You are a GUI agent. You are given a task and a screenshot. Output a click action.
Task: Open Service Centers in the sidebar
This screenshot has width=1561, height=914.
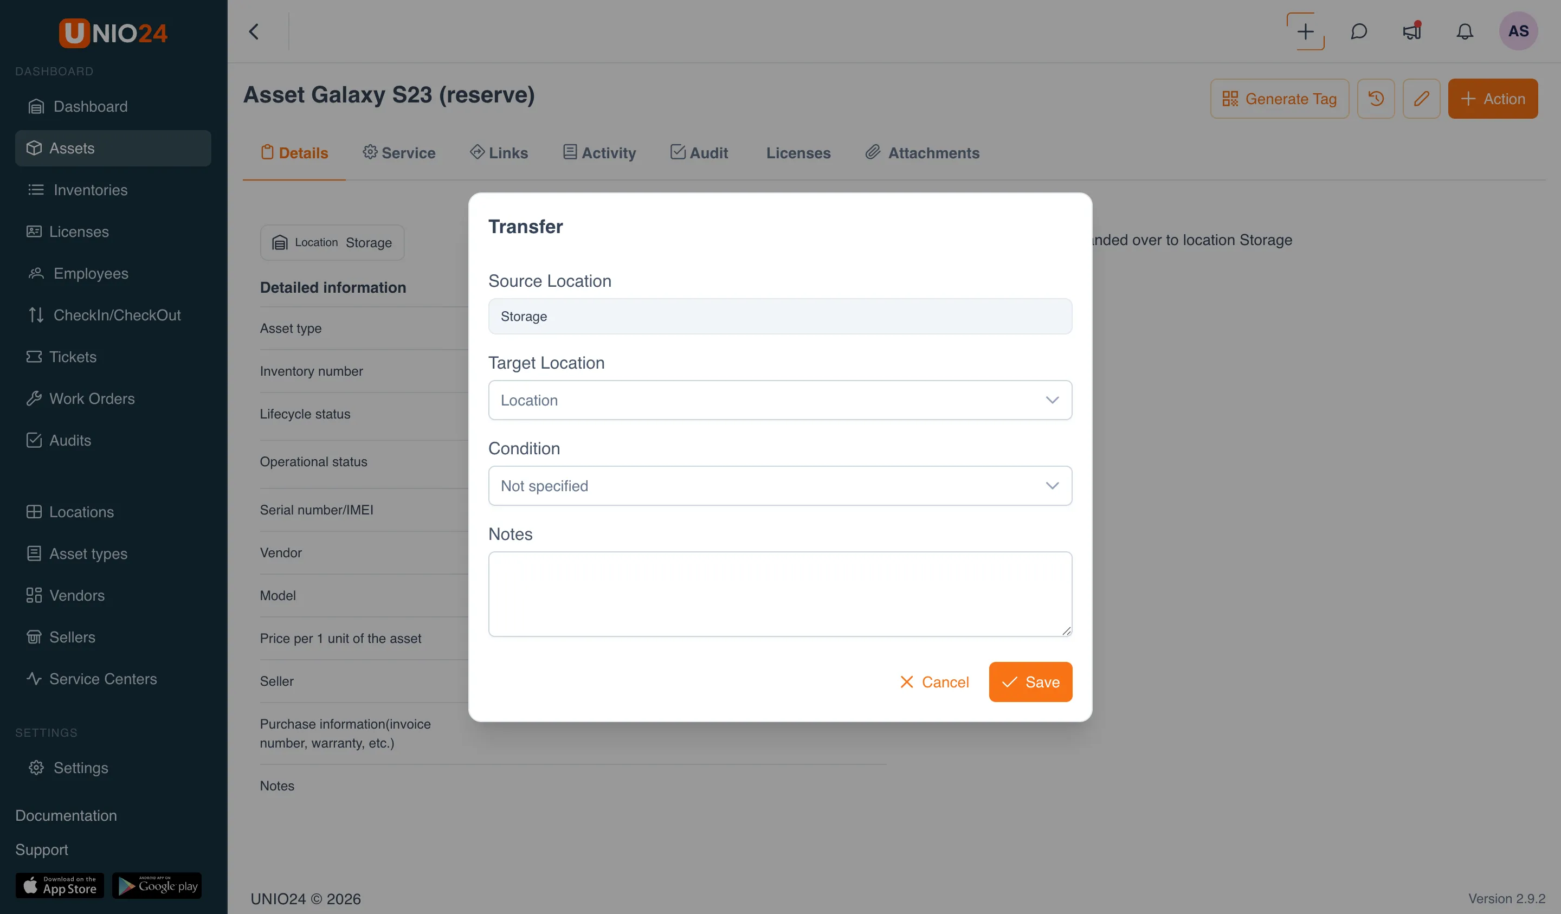point(113,679)
